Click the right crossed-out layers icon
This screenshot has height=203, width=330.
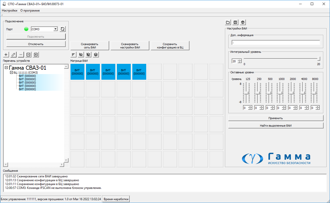88,55
